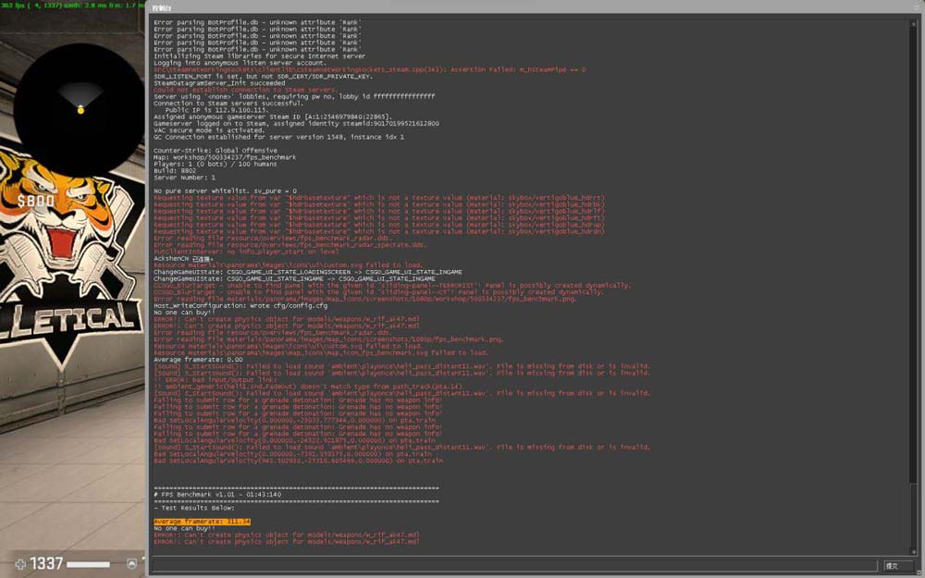Click the green fps counter text
This screenshot has width=925, height=578.
72,6
